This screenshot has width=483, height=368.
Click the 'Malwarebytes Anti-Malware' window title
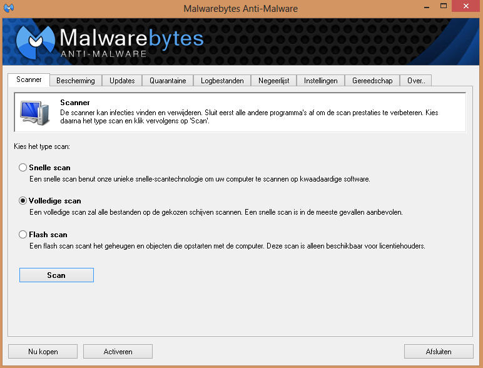pos(241,8)
